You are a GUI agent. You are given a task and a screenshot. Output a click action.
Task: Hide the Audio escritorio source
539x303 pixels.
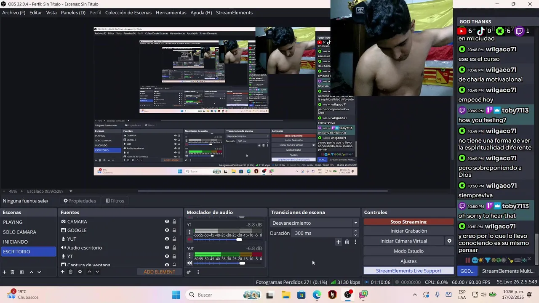[167, 247]
